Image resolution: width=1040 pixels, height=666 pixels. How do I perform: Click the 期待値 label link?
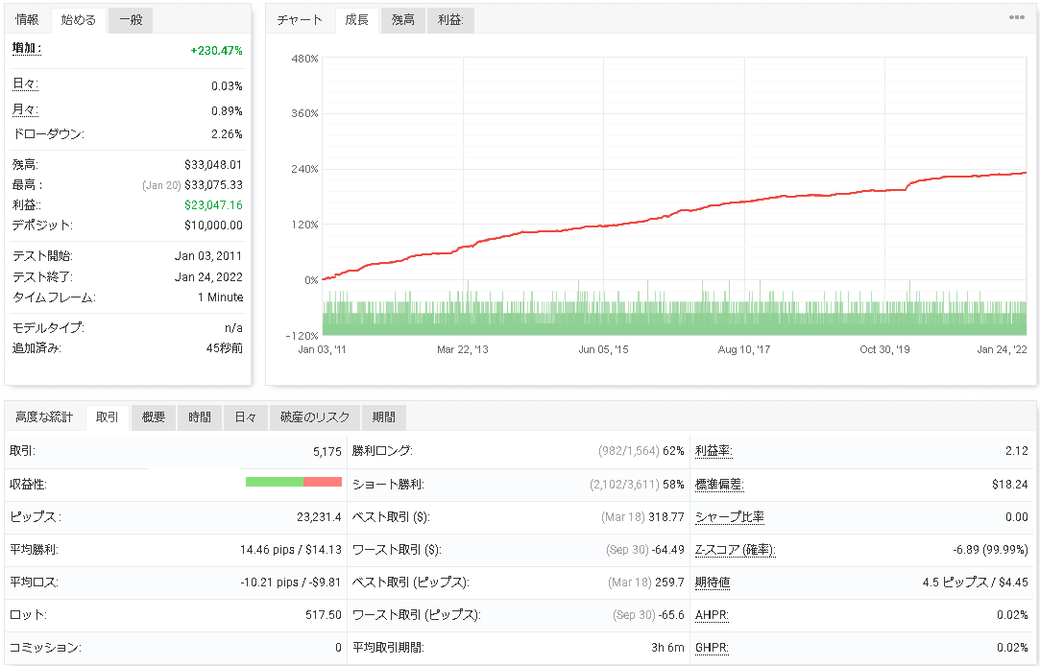(x=713, y=583)
